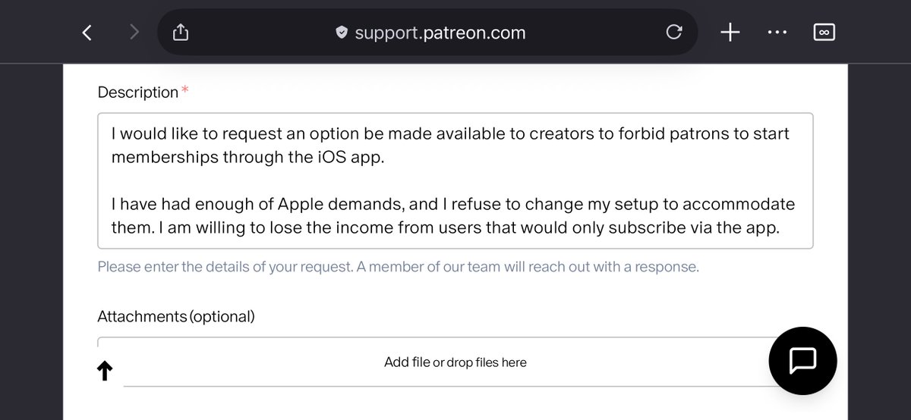Open the live chat bubble widget

coord(802,361)
